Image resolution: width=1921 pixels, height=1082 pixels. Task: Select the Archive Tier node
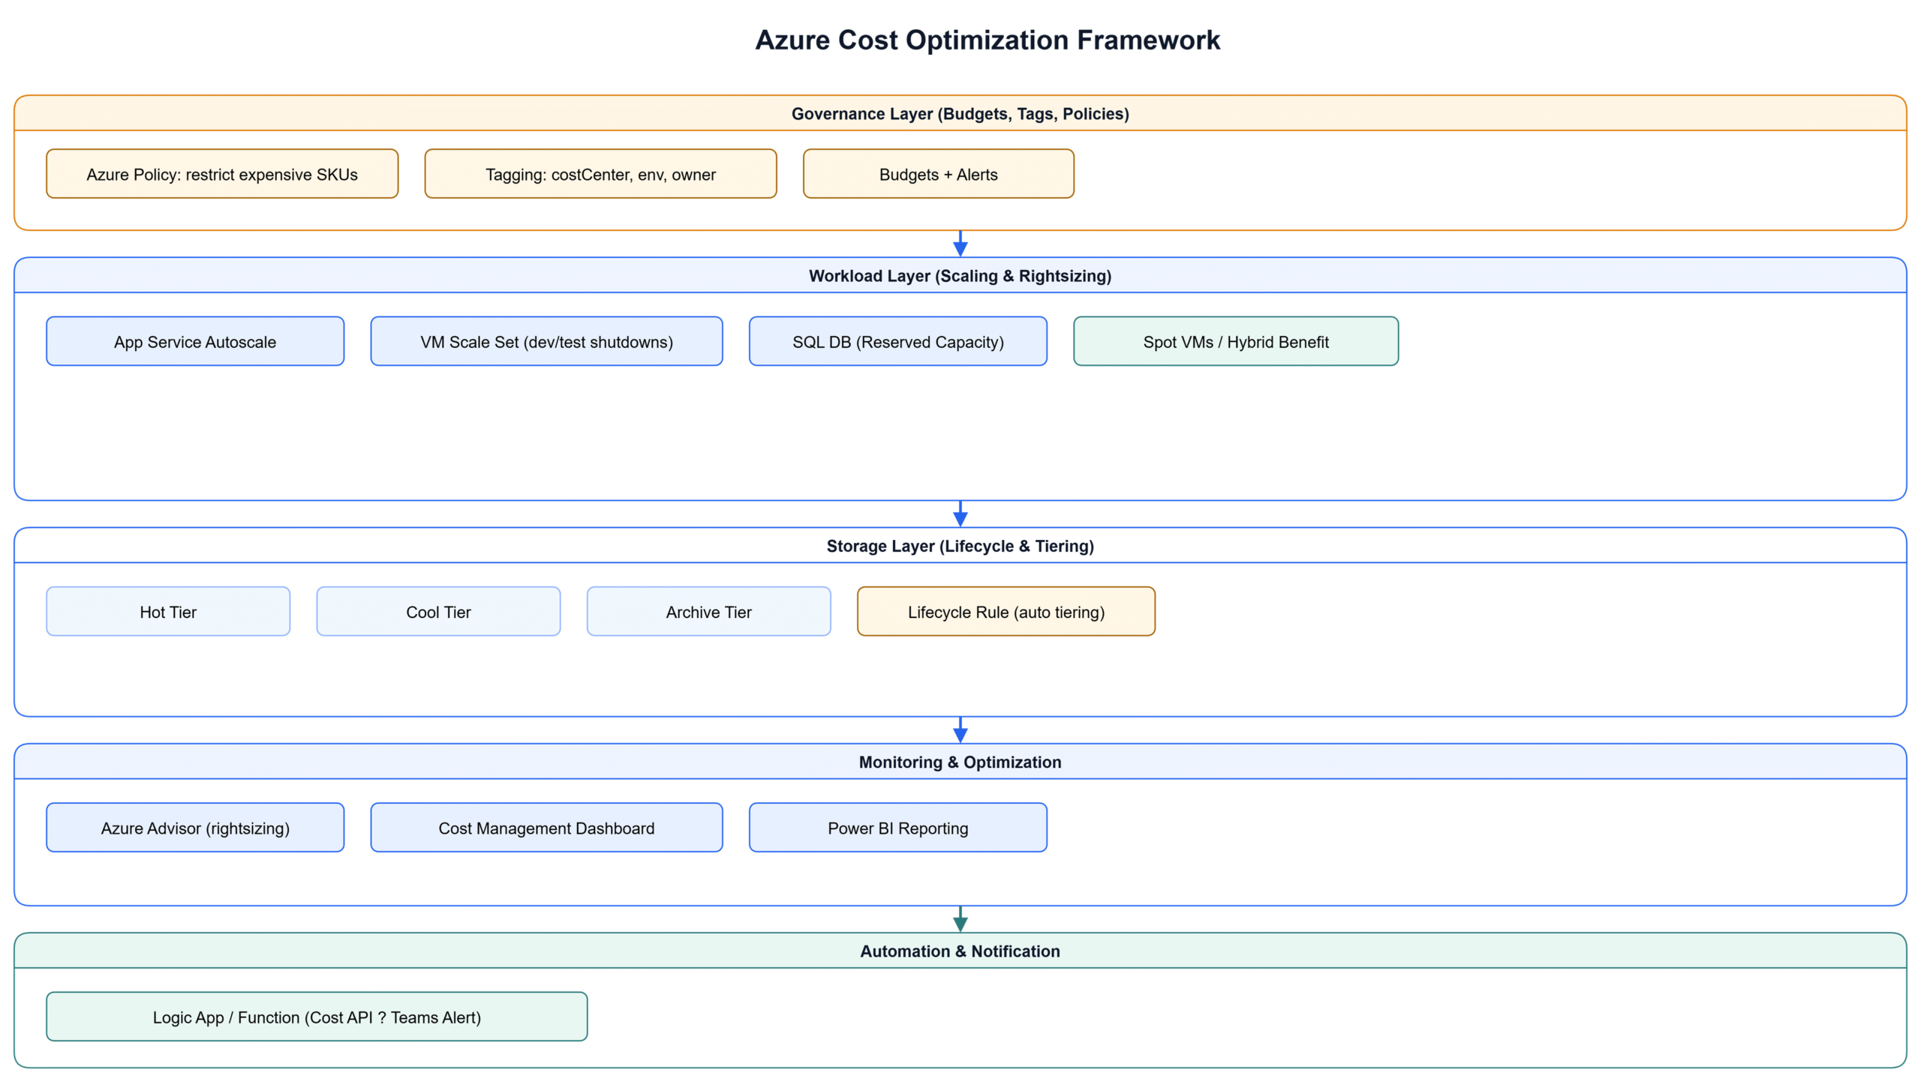(x=708, y=612)
